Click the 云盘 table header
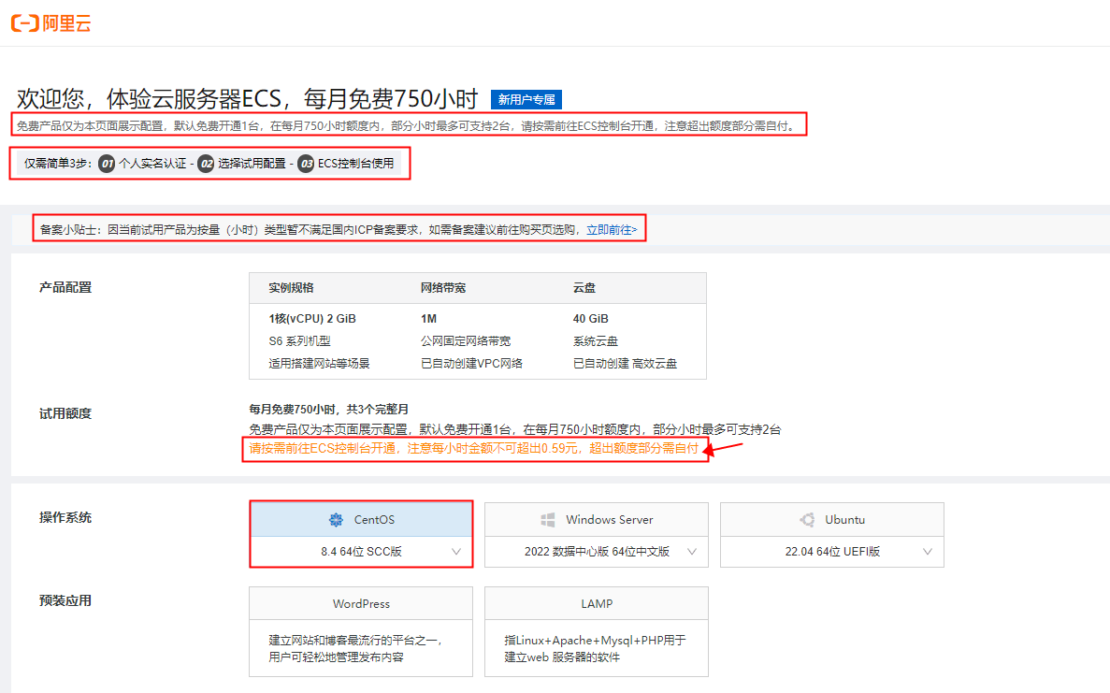Viewport: 1110px width, 693px height. (584, 288)
